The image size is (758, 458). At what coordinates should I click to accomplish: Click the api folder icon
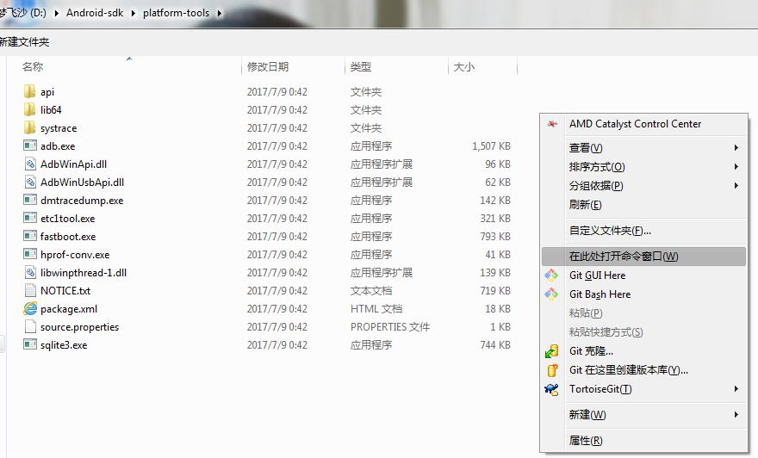[x=29, y=91]
